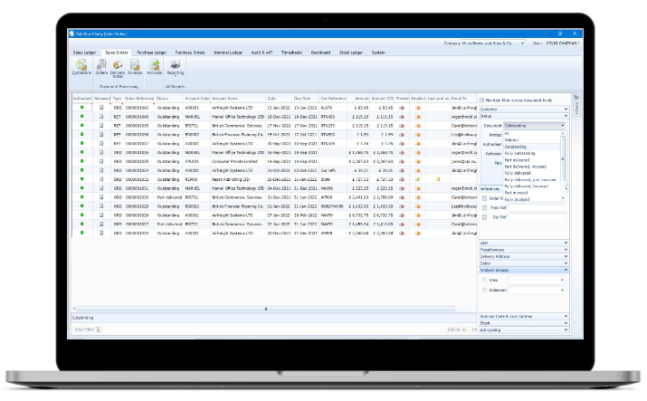Click the released icon for order 0000001025
Screen dimensions: 647x401
pos(101,233)
